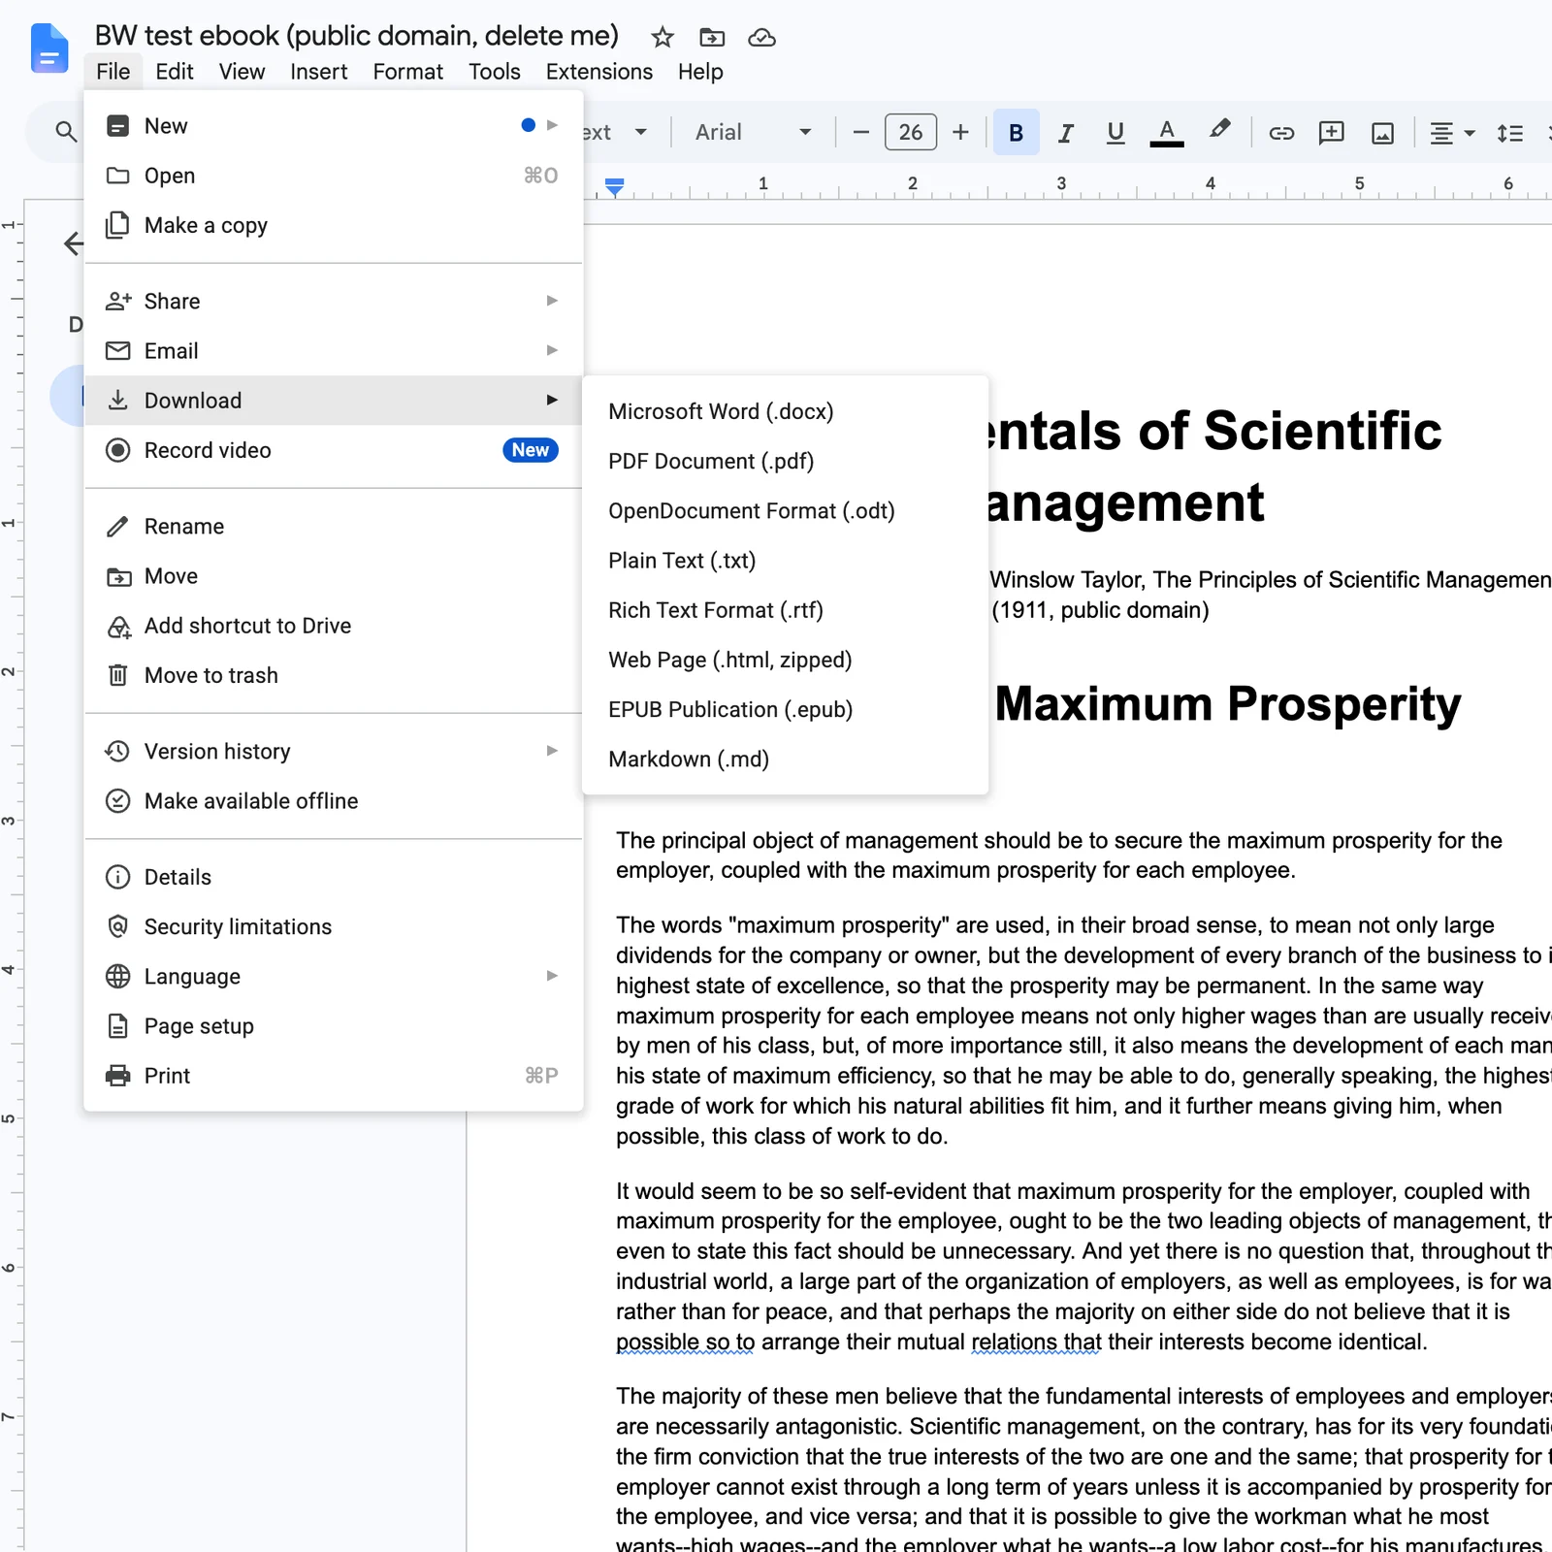1552x1552 pixels.
Task: Download as Markdown (.md)
Action: [785, 760]
